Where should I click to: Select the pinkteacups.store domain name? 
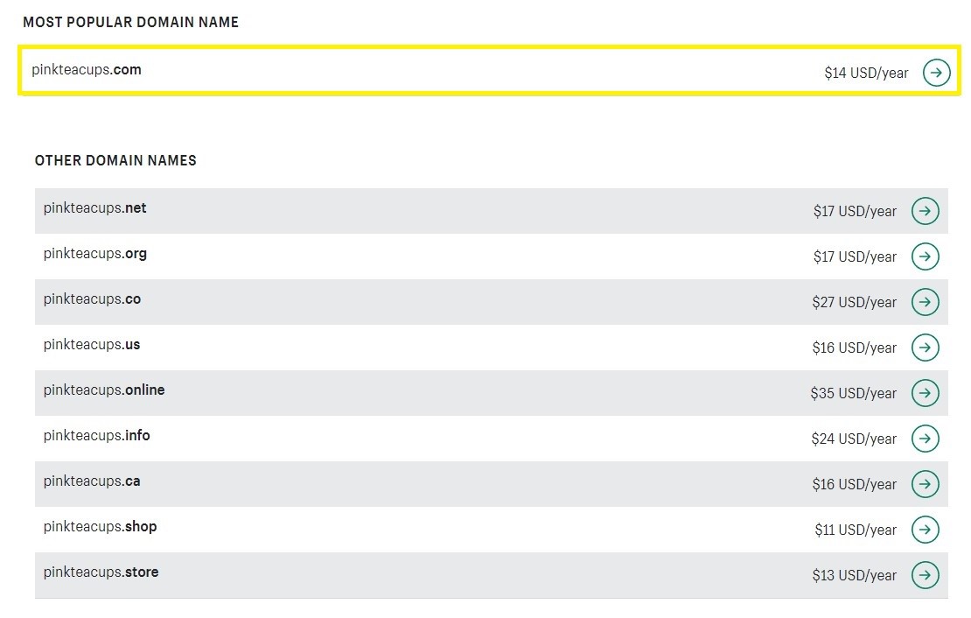[101, 572]
